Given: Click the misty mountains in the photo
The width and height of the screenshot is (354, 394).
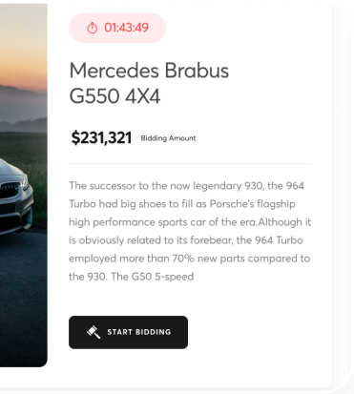Looking at the screenshot, I should pos(24,108).
